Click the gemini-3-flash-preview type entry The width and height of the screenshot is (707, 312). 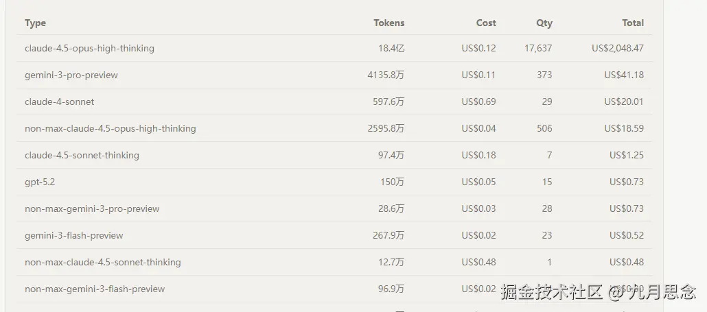pyautogui.click(x=74, y=236)
